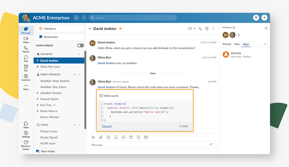289x167 pixels.
Task: Start a phone call with David Jenkins
Action: pos(200,28)
